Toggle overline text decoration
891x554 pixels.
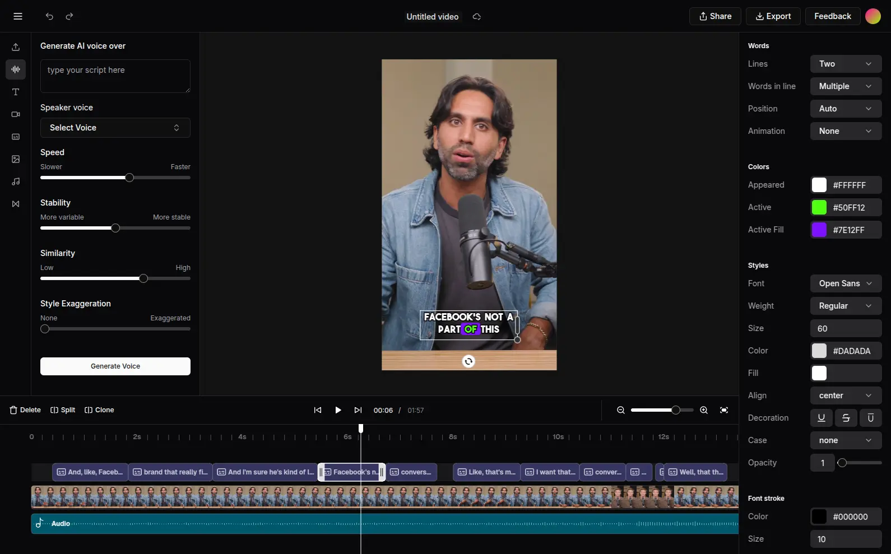coord(871,418)
